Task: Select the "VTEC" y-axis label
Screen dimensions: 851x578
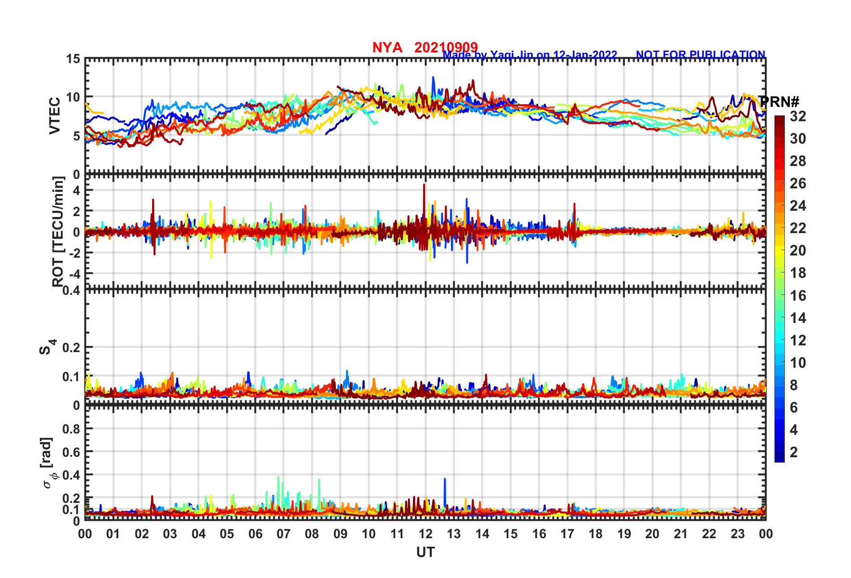Action: [x=55, y=115]
